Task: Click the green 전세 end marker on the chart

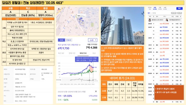Action: pos(93,71)
